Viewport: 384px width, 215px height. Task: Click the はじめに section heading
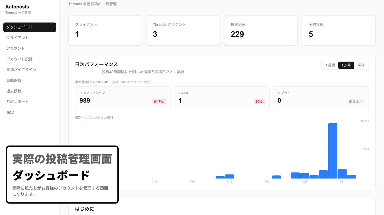[84, 209]
